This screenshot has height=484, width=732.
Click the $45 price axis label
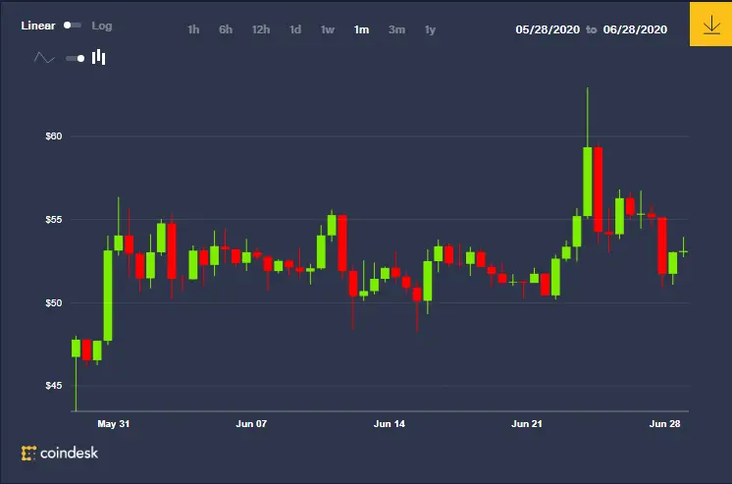[53, 386]
